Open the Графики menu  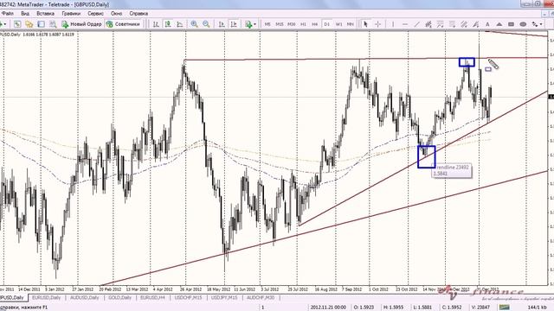pyautogui.click(x=71, y=14)
